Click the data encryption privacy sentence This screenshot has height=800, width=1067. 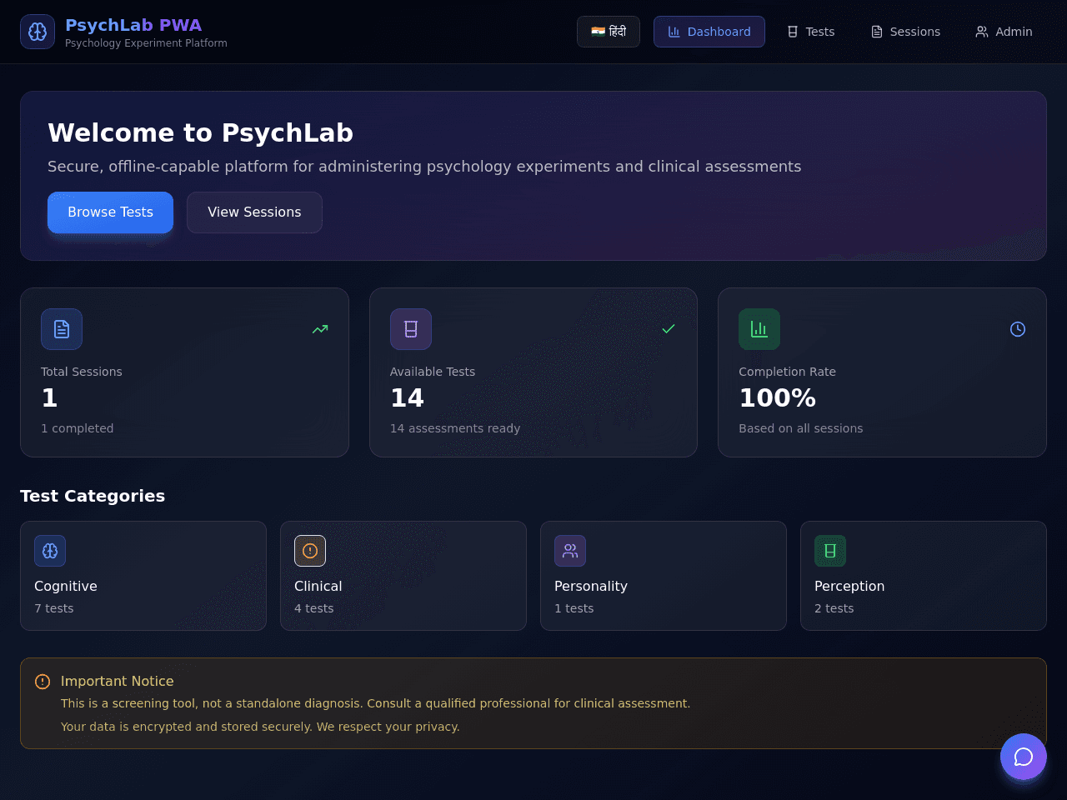click(260, 727)
